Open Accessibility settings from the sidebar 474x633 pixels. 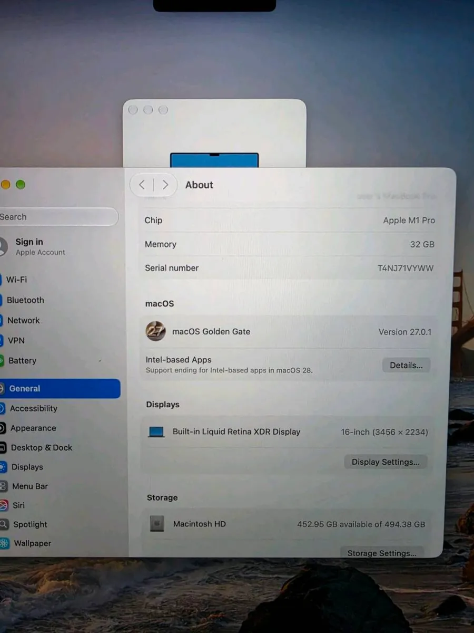34,408
